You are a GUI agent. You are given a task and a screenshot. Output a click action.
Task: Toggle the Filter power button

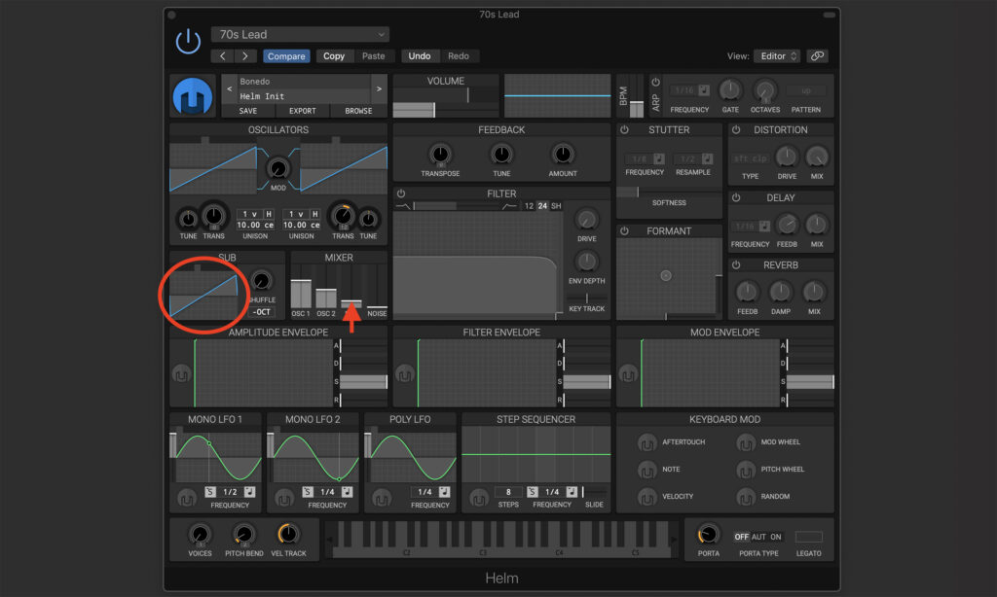click(401, 193)
